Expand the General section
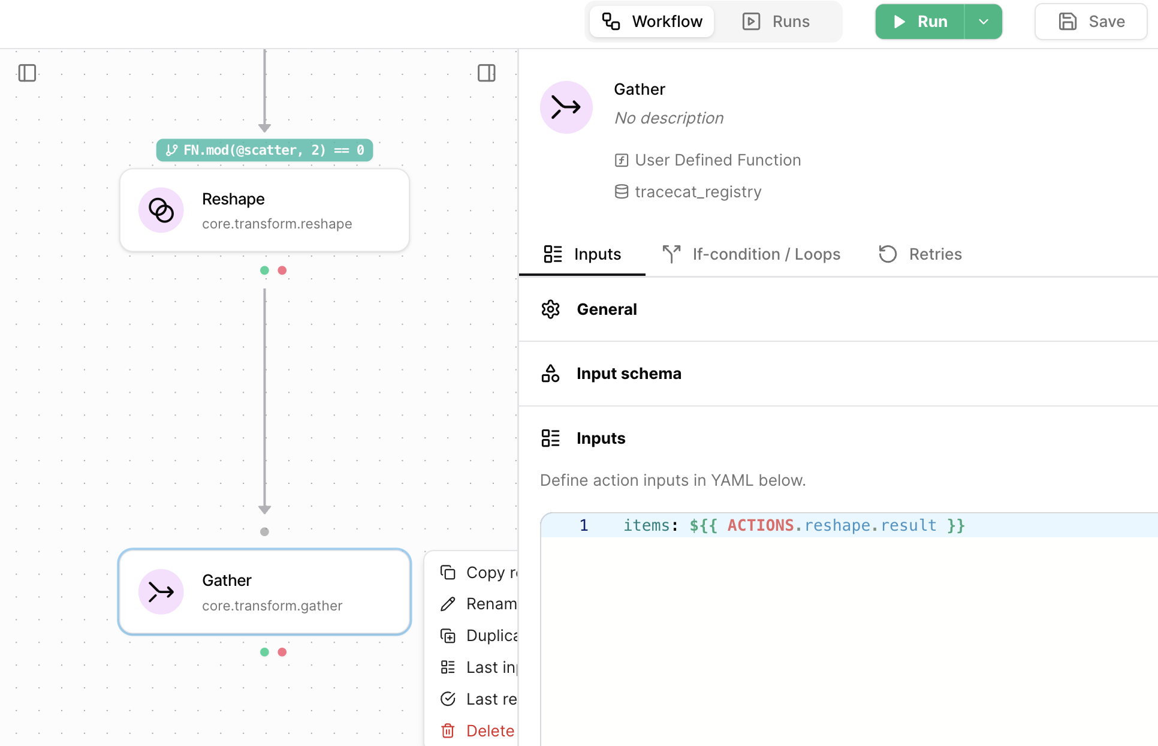This screenshot has height=746, width=1158. 838,309
